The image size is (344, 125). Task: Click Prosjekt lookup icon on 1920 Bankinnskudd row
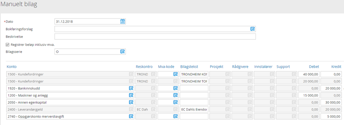(227, 88)
